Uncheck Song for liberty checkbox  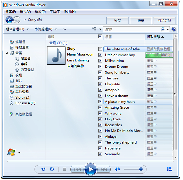click(100, 72)
